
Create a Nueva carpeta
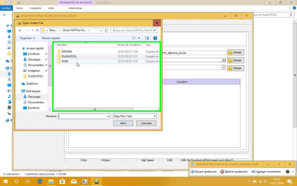pyautogui.click(x=51, y=38)
